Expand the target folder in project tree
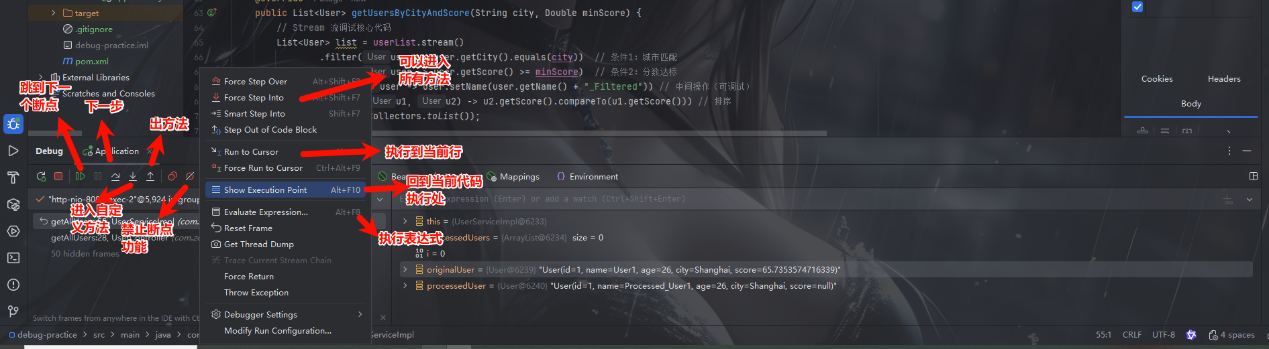This screenshot has width=1269, height=349. pyautogui.click(x=54, y=13)
